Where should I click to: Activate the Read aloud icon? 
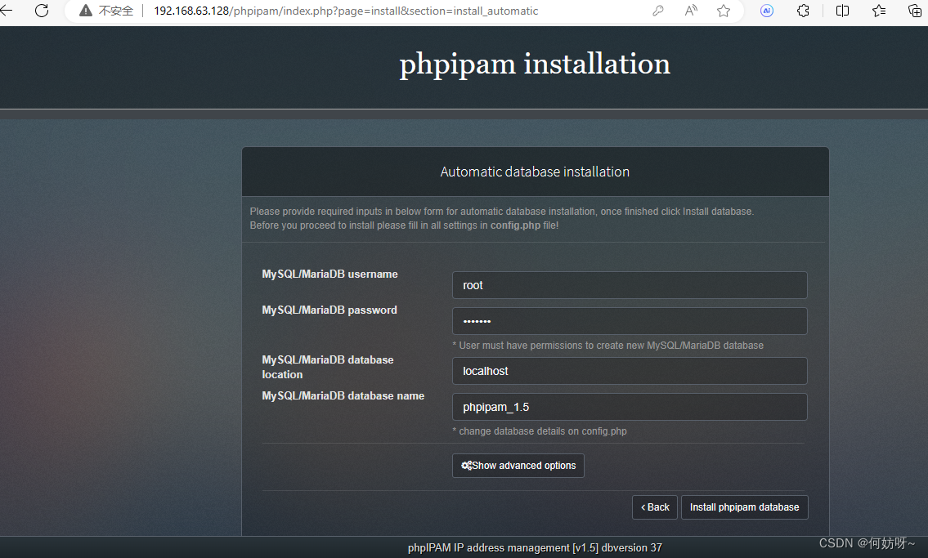(x=690, y=11)
